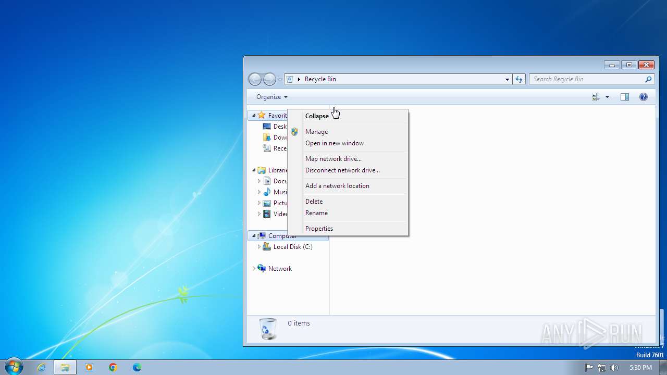The image size is (667, 375).
Task: Click the Pictures library icon
Action: pos(267,203)
